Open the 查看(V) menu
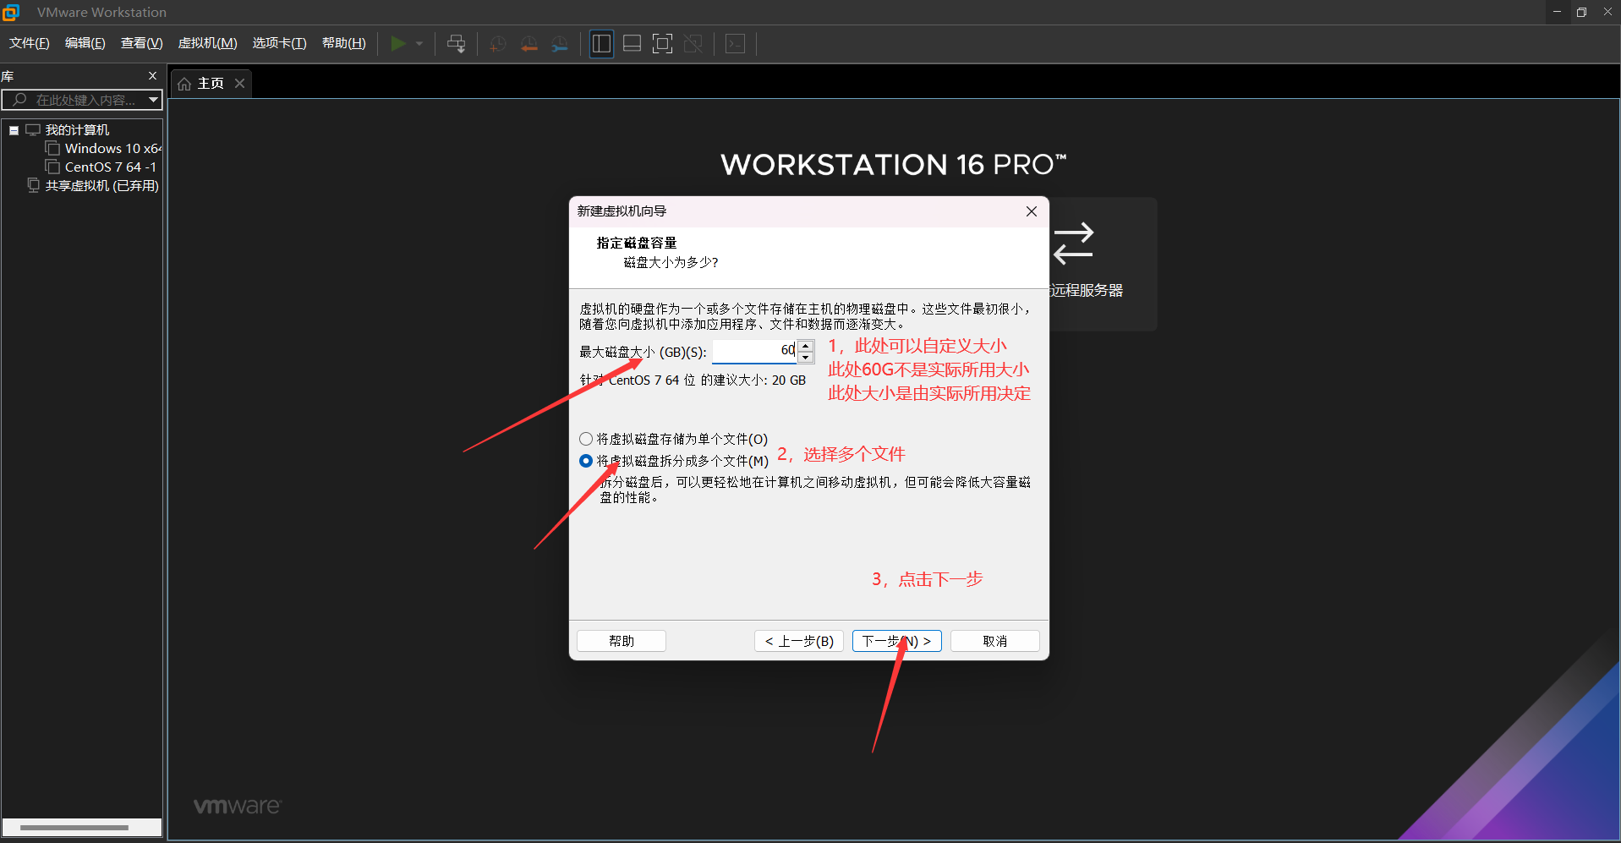The height and width of the screenshot is (843, 1621). pyautogui.click(x=141, y=43)
